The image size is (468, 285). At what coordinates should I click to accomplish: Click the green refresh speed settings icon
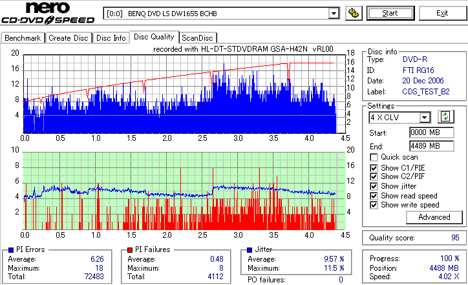445,116
